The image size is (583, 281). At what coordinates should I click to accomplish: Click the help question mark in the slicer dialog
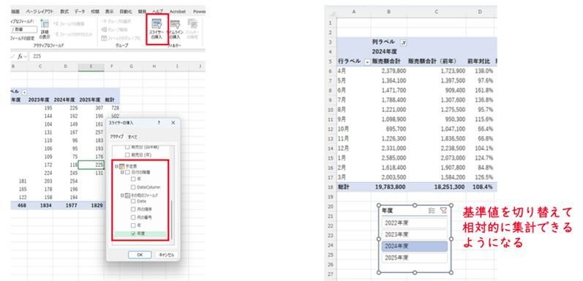click(x=159, y=122)
